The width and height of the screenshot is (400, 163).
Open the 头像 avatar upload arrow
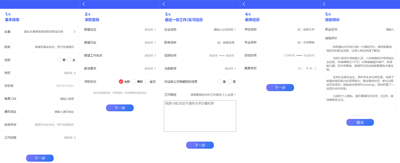click(x=74, y=31)
